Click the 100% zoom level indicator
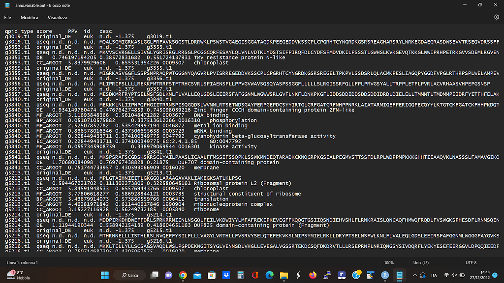 [x=389, y=263]
